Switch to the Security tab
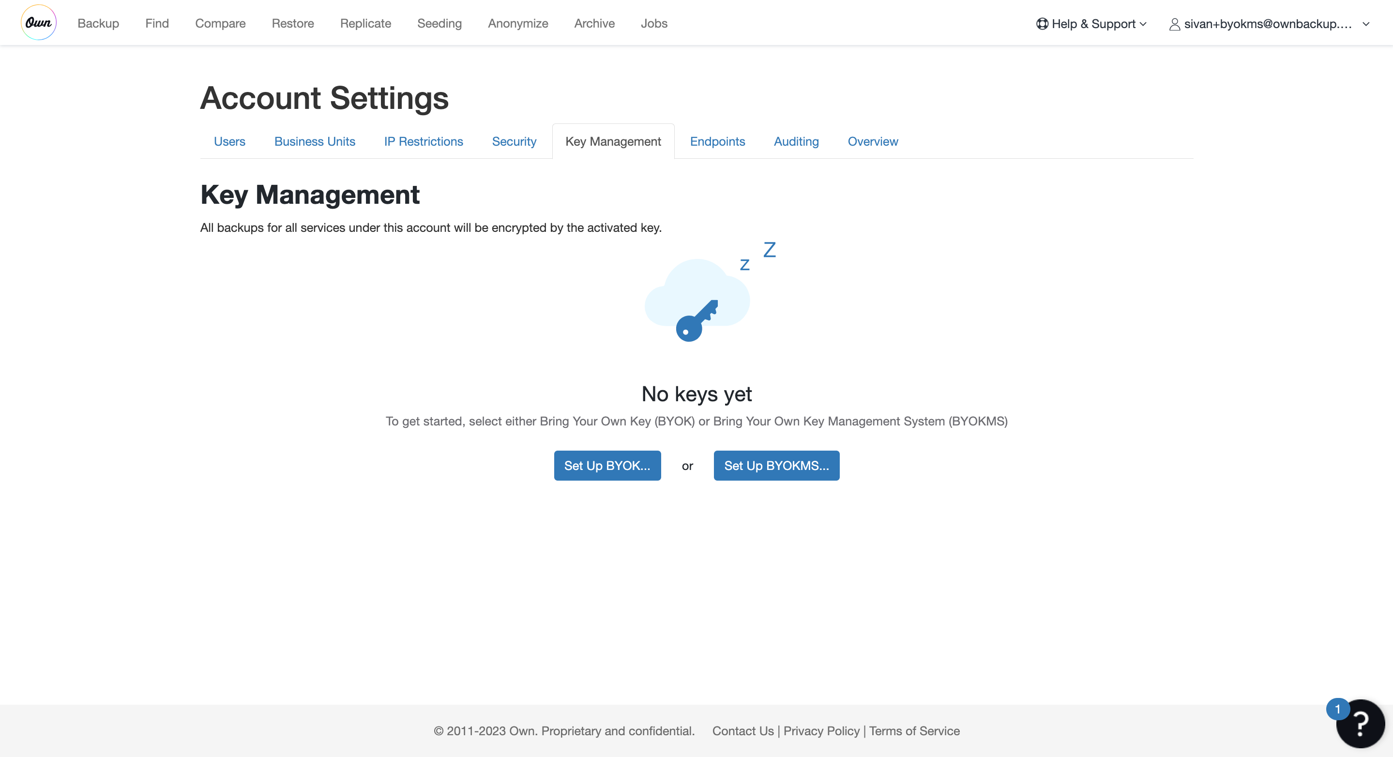This screenshot has width=1393, height=757. (x=514, y=141)
